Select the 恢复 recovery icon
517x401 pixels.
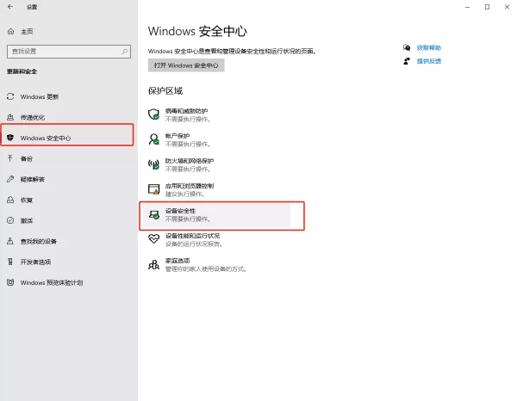[10, 200]
